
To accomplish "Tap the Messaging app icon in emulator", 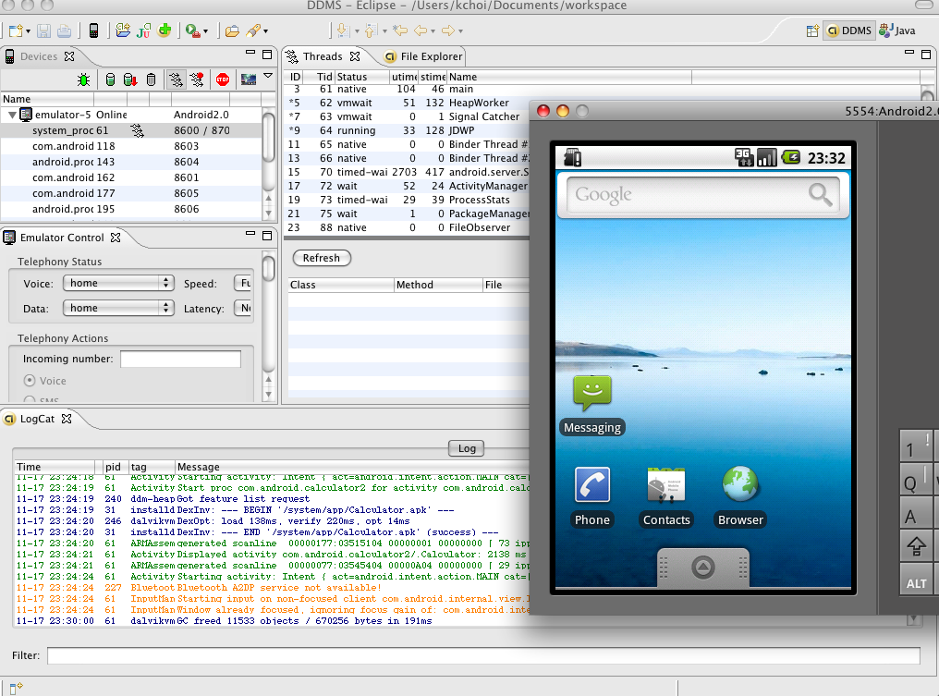I will click(x=591, y=392).
